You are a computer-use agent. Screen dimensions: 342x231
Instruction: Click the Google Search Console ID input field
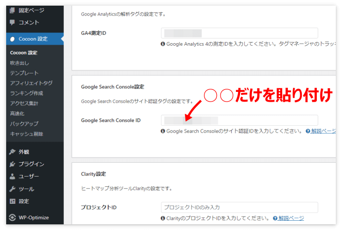click(240, 121)
